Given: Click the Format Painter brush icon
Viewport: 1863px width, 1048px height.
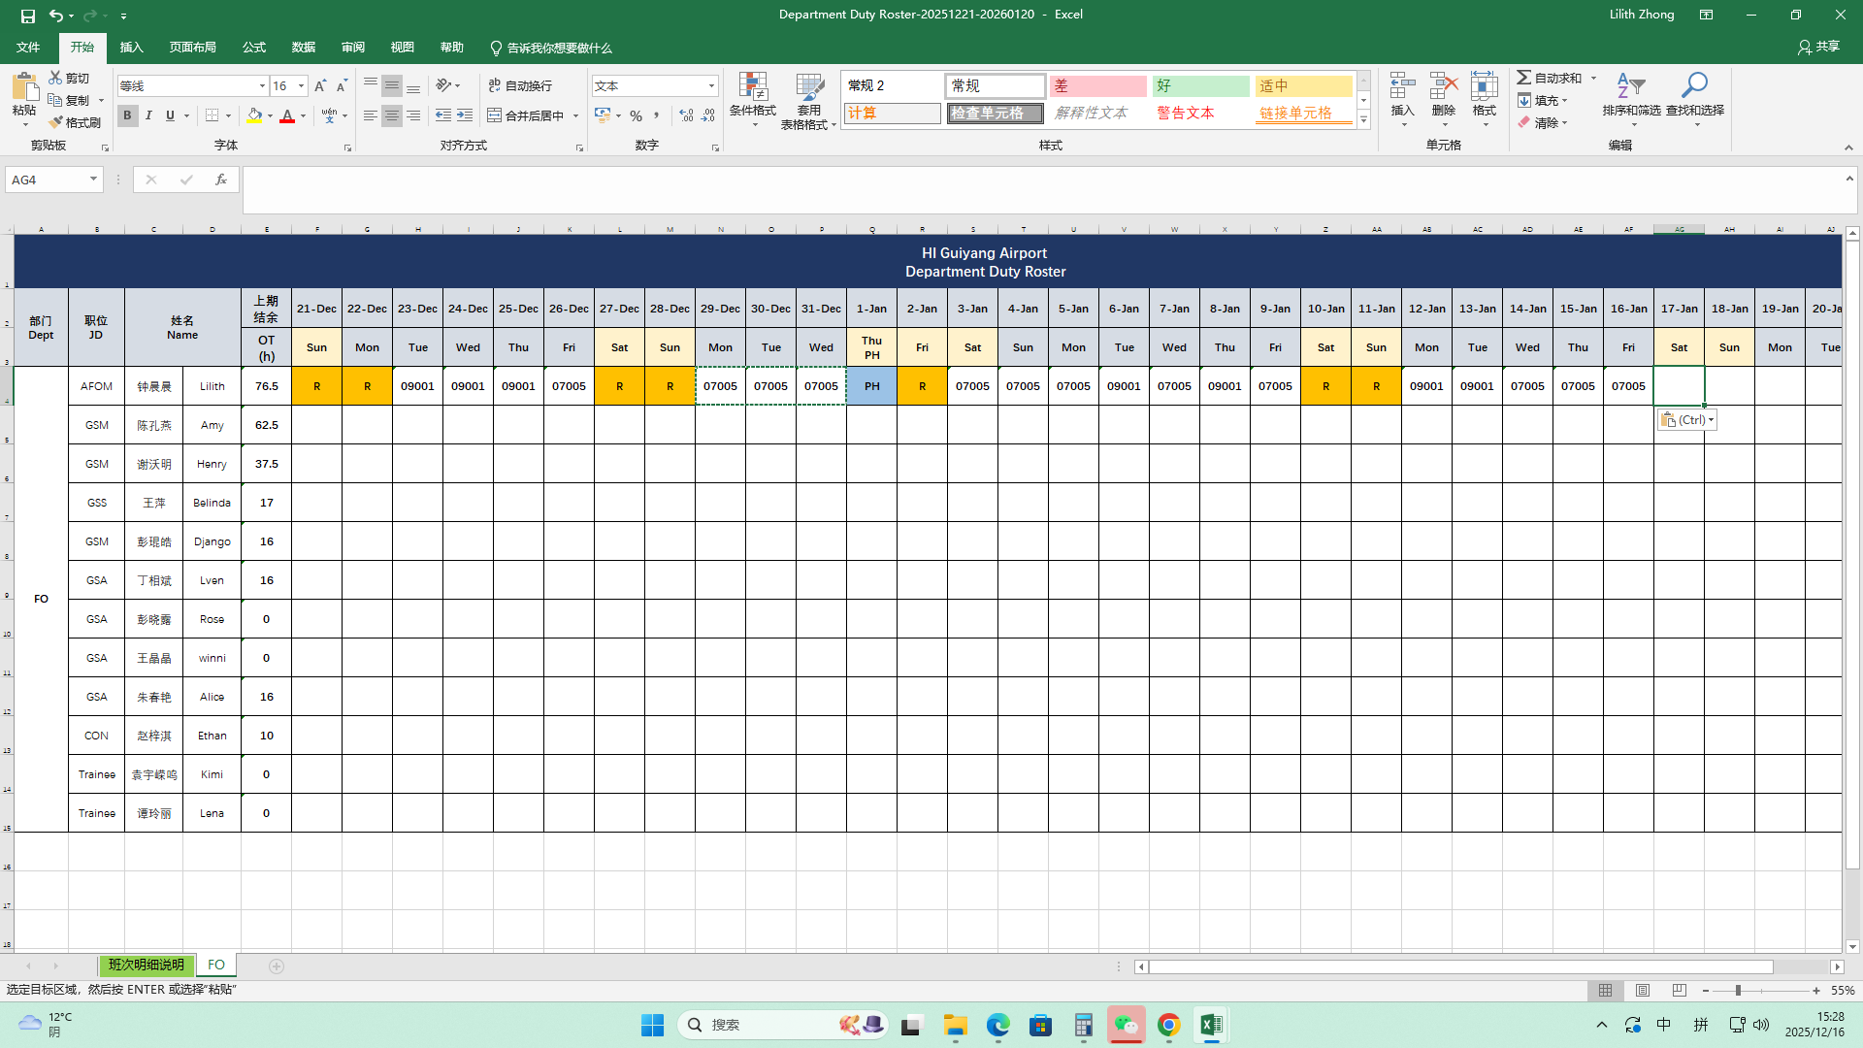Looking at the screenshot, I should click(57, 122).
